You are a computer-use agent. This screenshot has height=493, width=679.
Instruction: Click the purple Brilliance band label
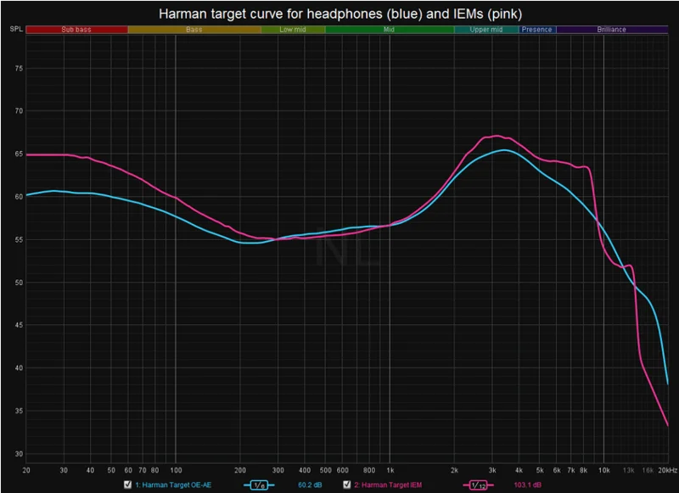(x=612, y=30)
